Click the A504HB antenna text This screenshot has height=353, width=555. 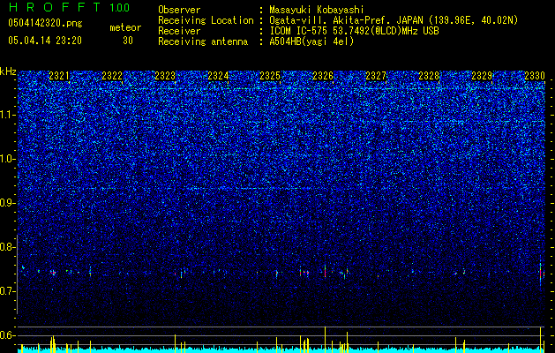(311, 41)
